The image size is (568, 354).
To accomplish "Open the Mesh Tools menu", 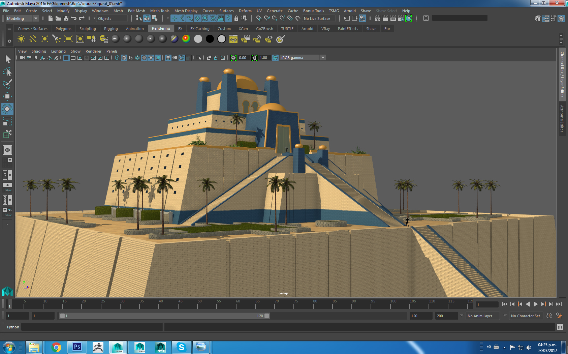I will (160, 11).
